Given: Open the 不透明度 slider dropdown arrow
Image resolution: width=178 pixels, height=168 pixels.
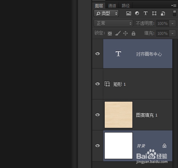Looking at the screenshot, I should click(x=172, y=23).
